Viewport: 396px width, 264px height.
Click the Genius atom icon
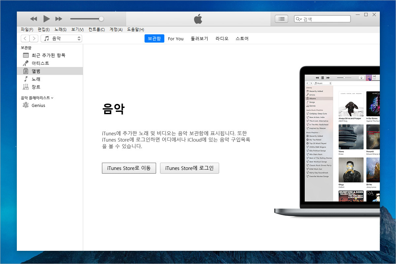tap(26, 105)
